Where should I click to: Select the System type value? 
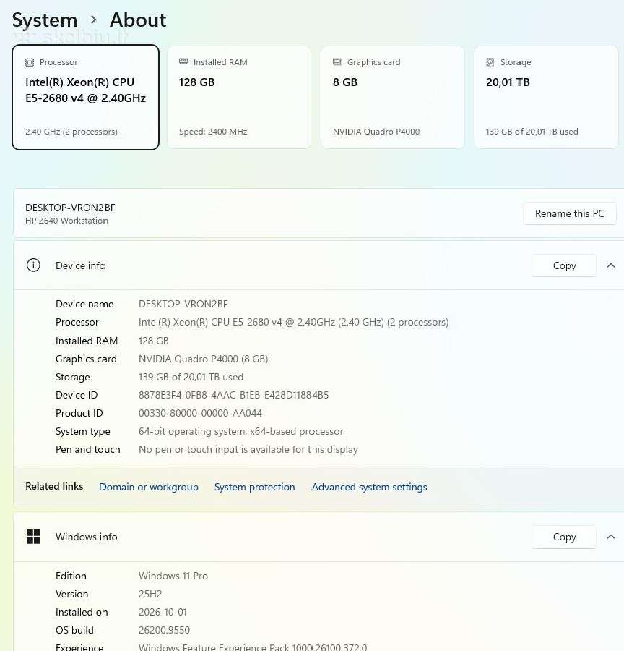pos(241,431)
